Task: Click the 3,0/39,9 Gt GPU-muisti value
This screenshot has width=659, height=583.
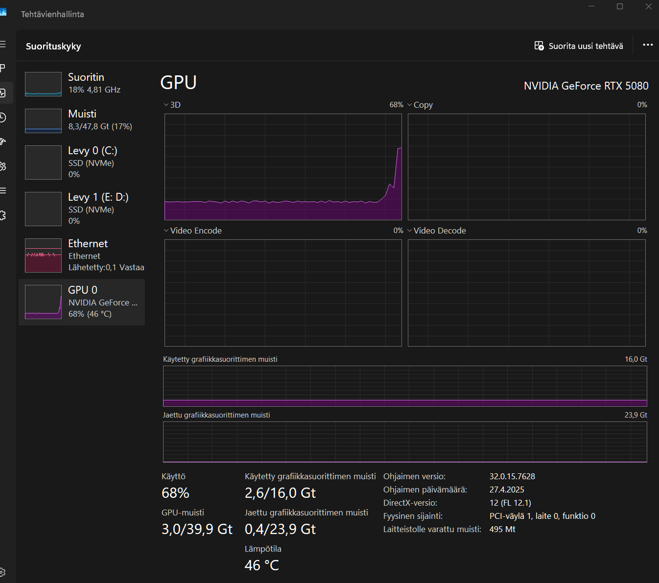Action: tap(197, 529)
